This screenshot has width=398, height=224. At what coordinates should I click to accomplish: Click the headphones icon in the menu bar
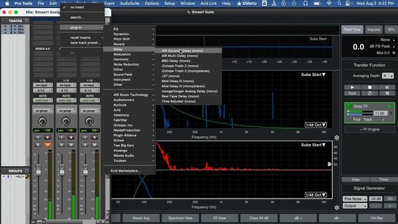[x=305, y=4]
